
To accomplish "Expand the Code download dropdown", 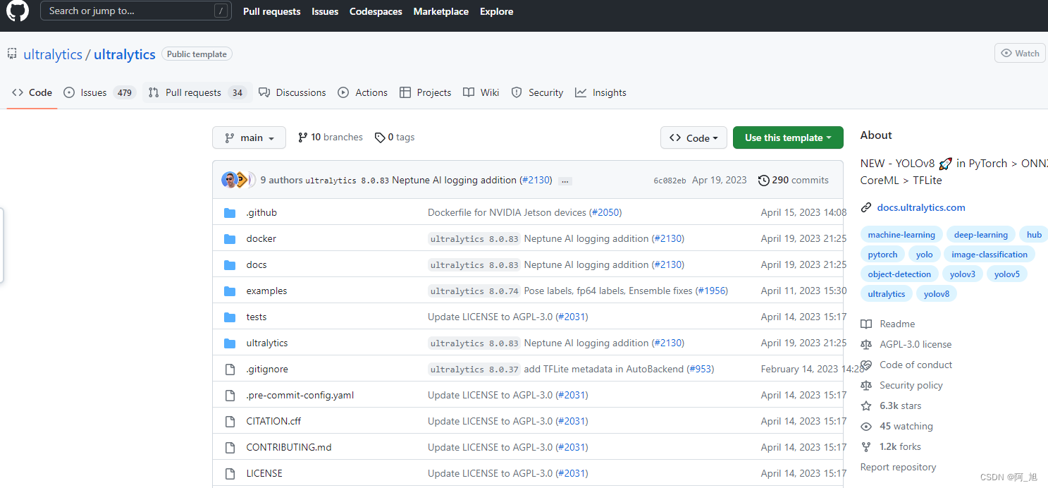I will point(693,138).
